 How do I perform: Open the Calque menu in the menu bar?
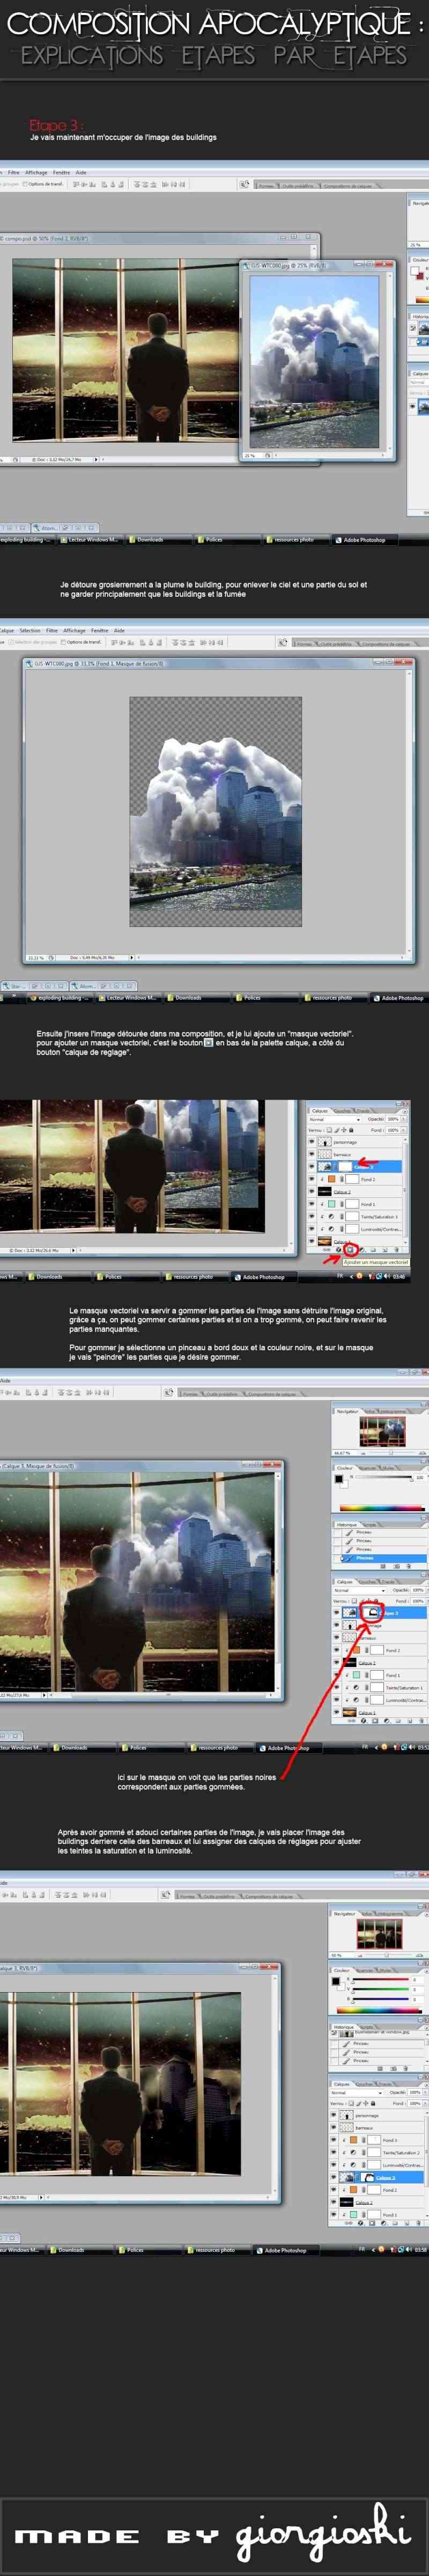pyautogui.click(x=7, y=630)
